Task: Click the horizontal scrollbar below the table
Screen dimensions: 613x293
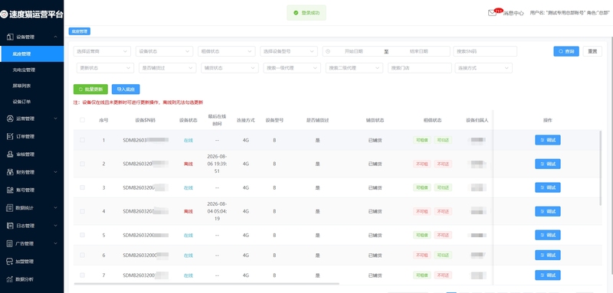Action: (x=206, y=284)
